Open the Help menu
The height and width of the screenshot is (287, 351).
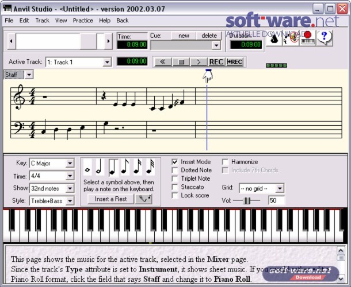105,21
